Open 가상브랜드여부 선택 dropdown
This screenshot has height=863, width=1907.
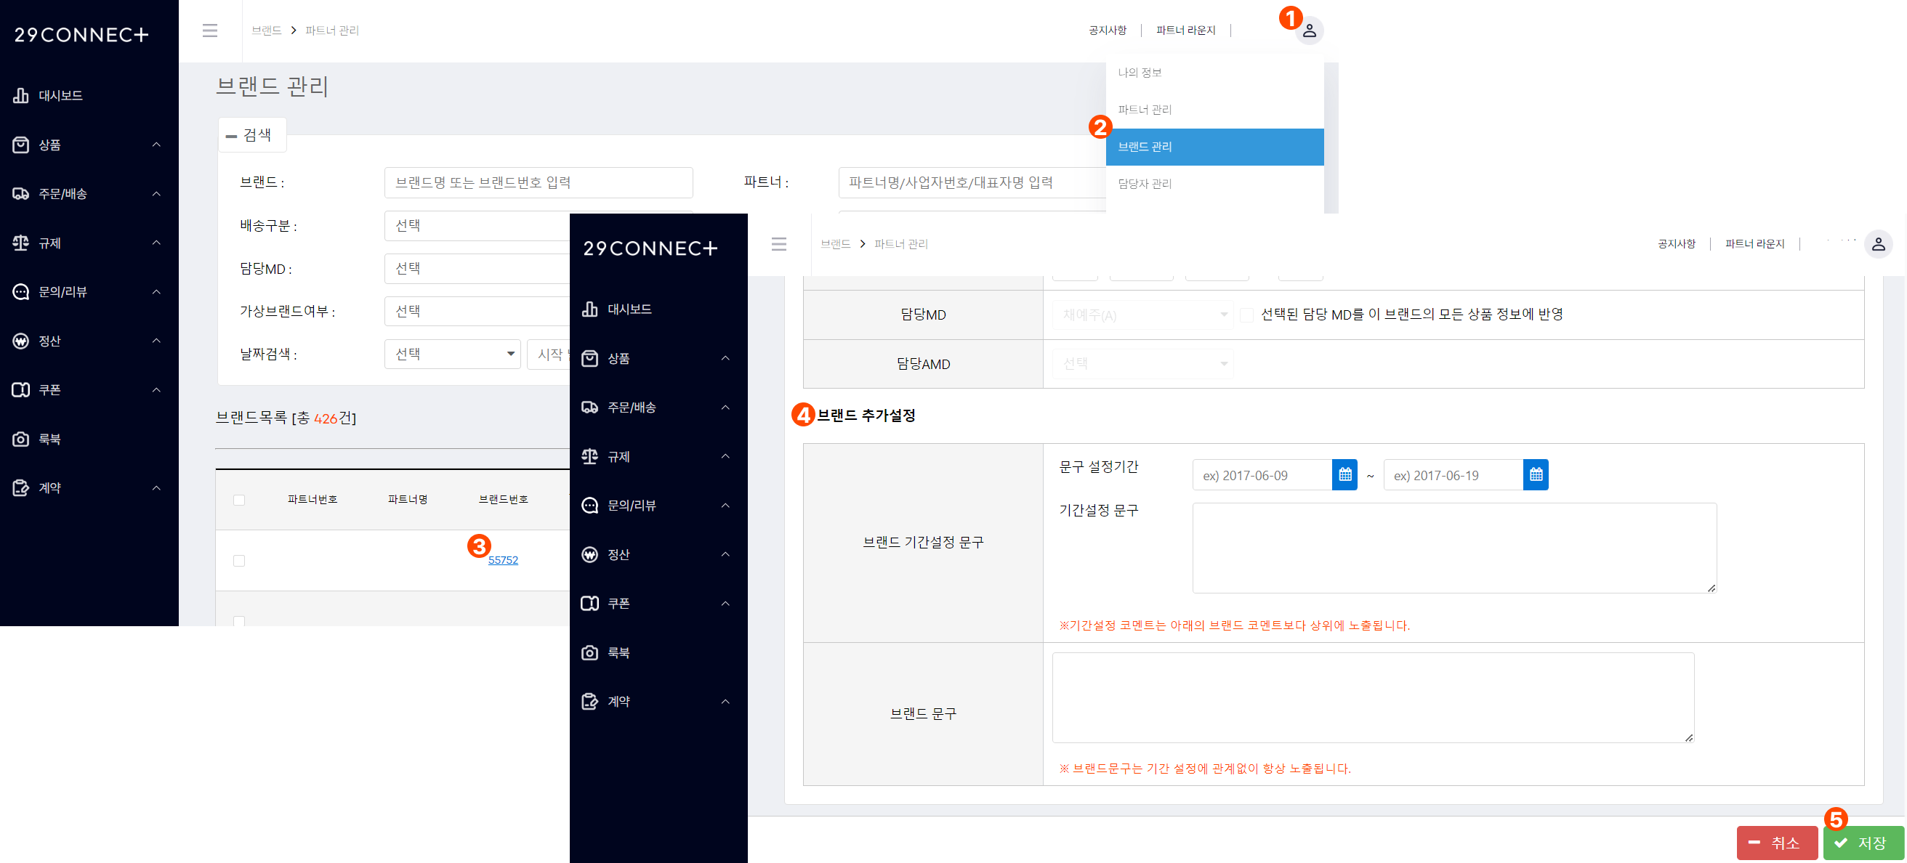click(477, 311)
